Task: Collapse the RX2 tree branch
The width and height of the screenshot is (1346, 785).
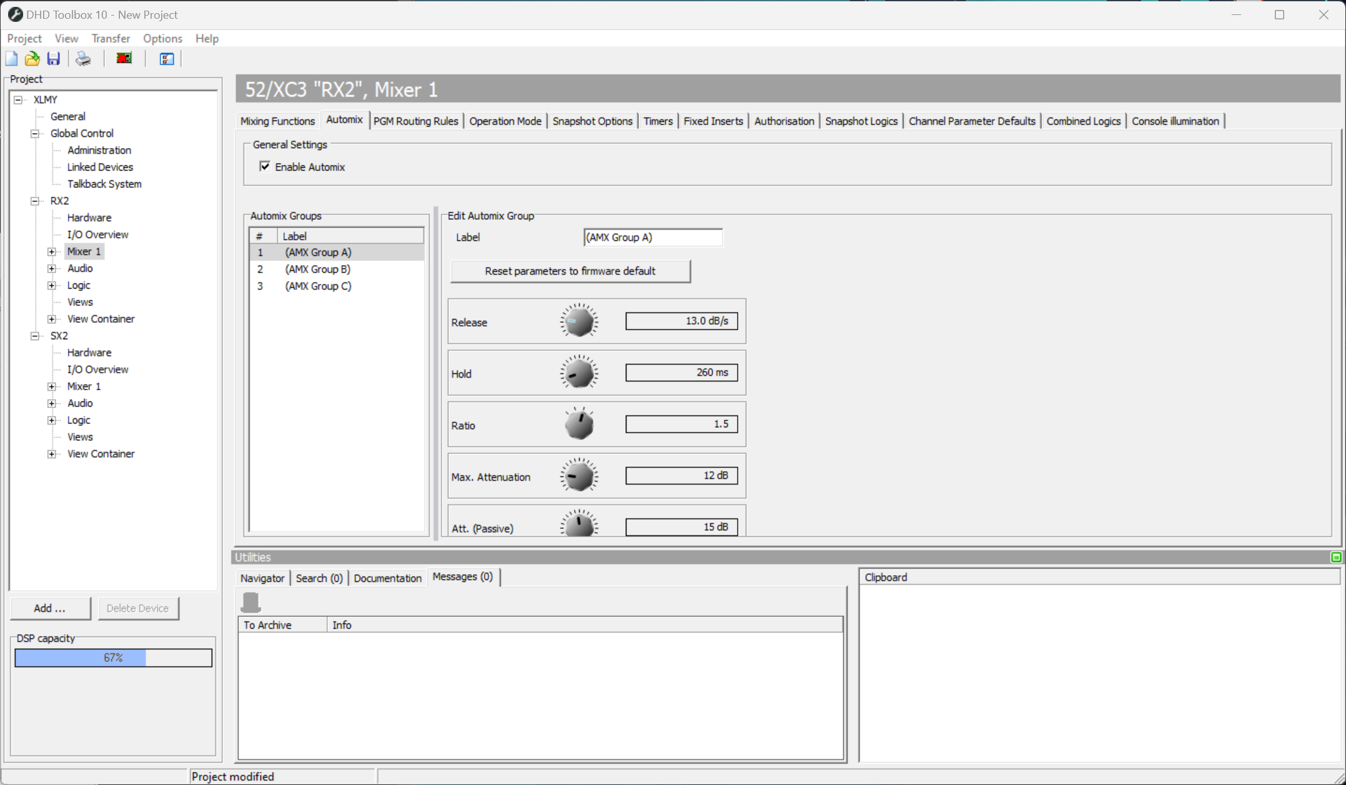Action: [x=34, y=200]
